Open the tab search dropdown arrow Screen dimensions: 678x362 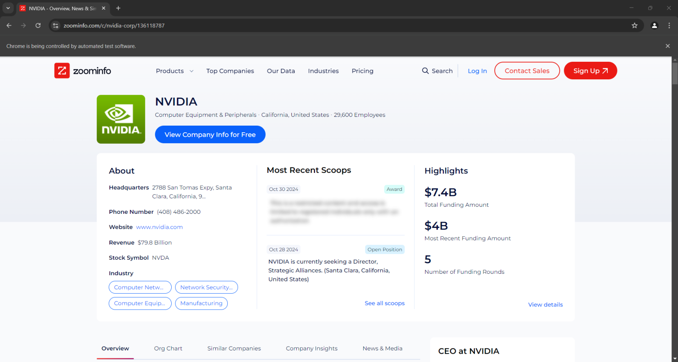click(x=8, y=8)
